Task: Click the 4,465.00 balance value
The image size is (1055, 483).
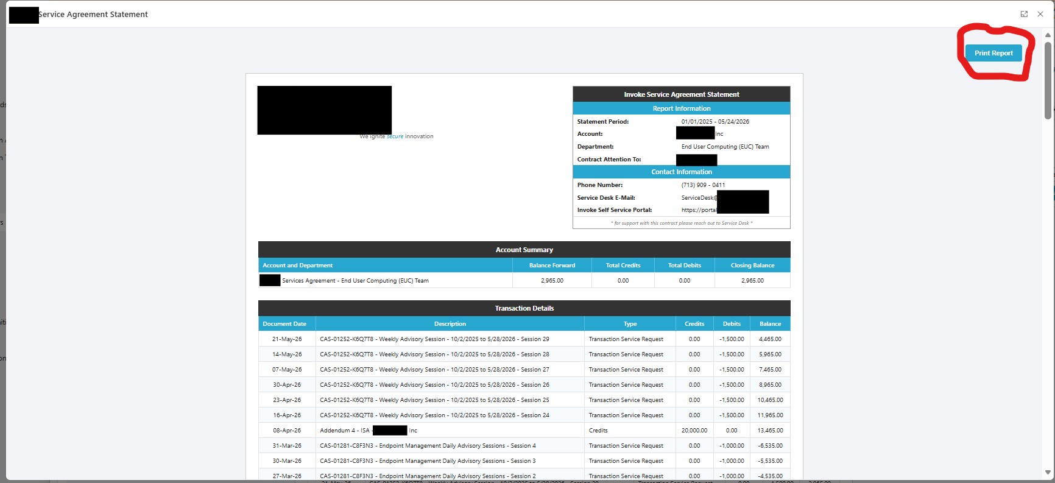Action: [x=770, y=339]
